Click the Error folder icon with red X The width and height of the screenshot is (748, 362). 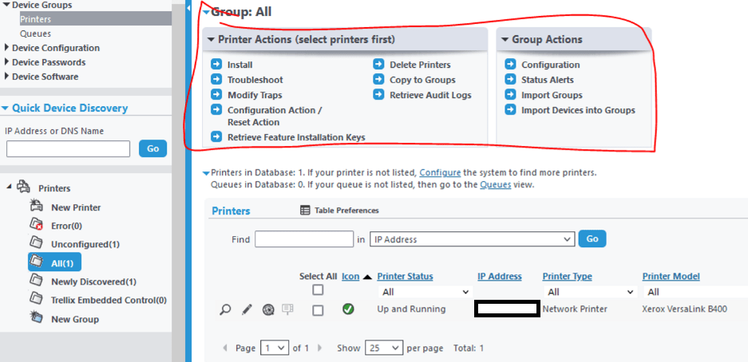(37, 225)
